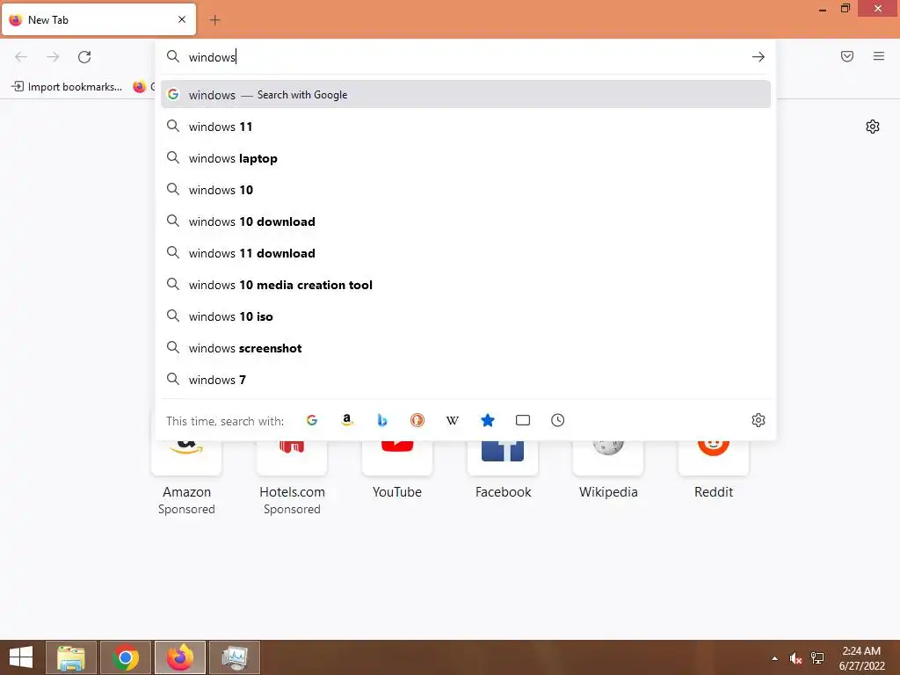Choose 'windows 10 download' suggestion
This screenshot has width=900, height=675.
point(466,221)
